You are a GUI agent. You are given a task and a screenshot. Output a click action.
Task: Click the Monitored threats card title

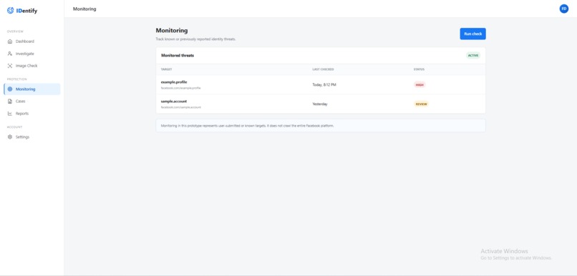click(x=178, y=56)
